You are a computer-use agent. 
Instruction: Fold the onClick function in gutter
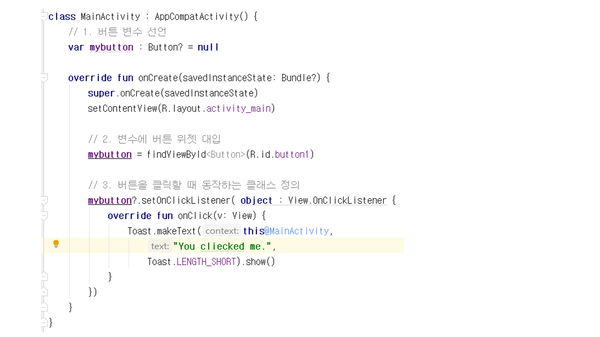[44, 216]
